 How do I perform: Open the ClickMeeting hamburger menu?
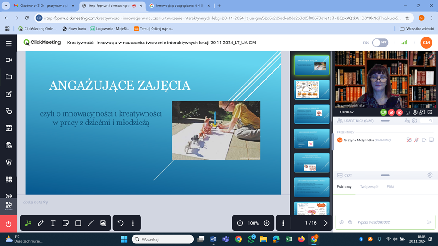click(8, 43)
